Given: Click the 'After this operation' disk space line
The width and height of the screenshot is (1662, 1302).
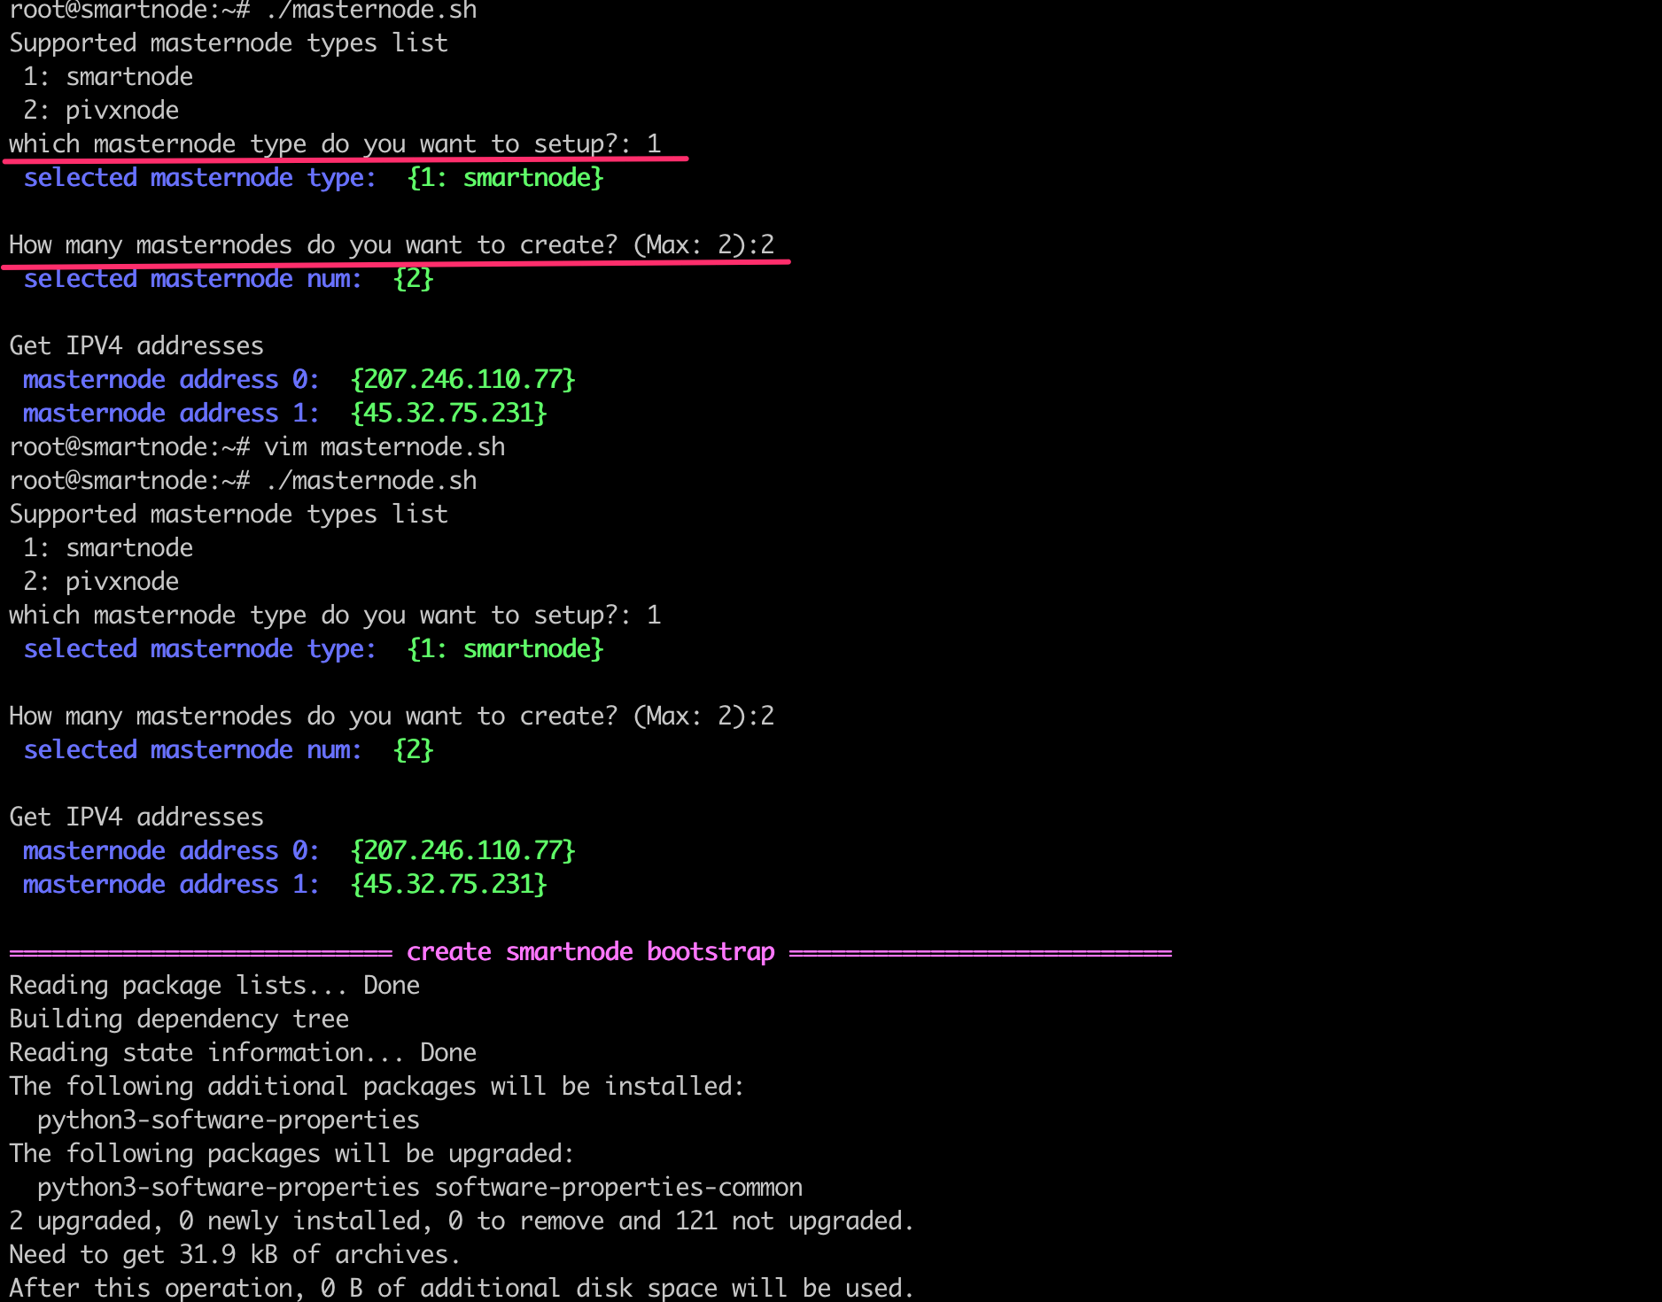Looking at the screenshot, I should (x=461, y=1288).
